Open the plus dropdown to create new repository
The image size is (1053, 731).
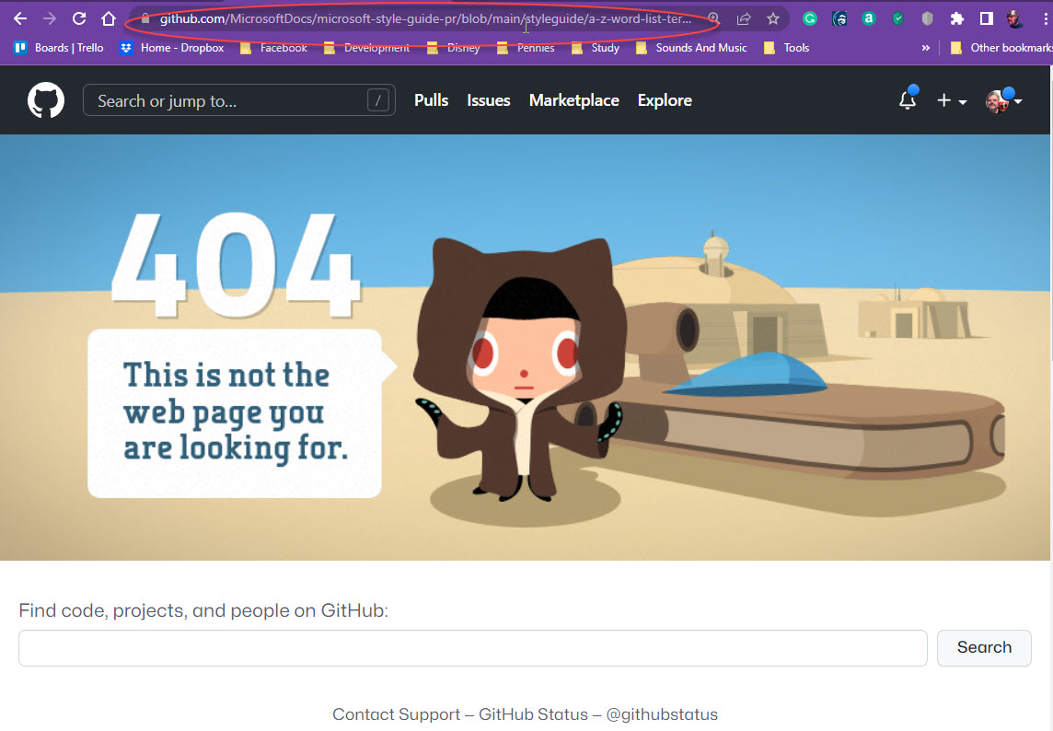click(953, 101)
